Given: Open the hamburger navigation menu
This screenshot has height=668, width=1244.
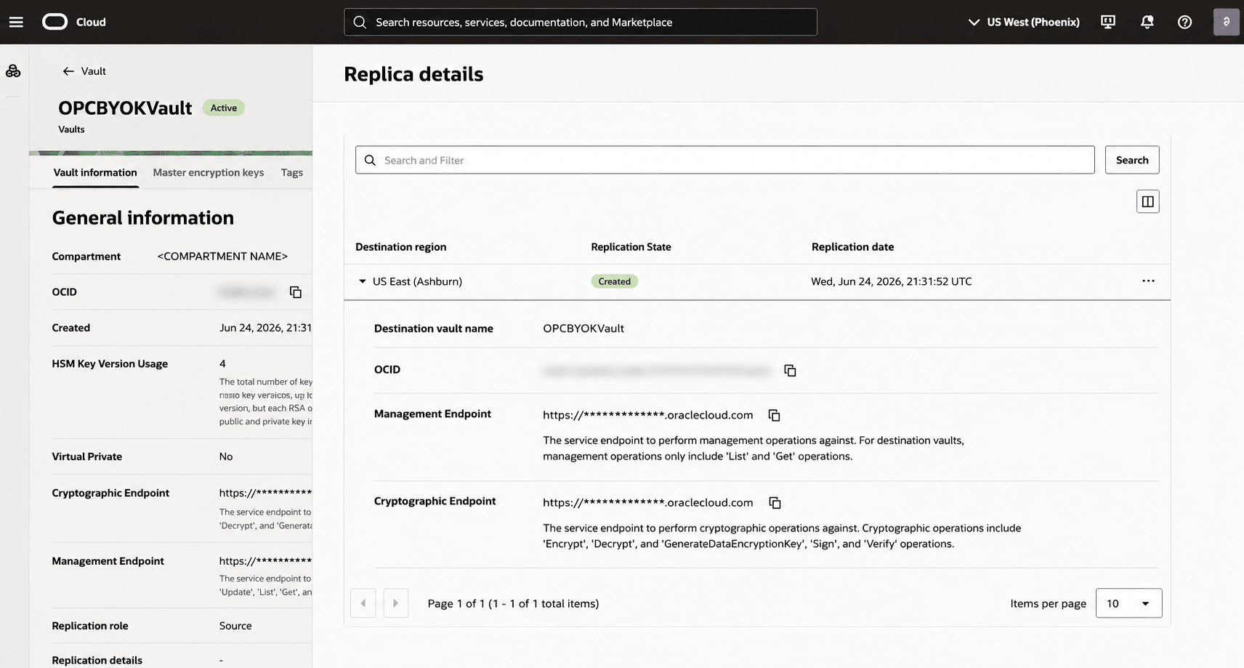Looking at the screenshot, I should (x=16, y=22).
